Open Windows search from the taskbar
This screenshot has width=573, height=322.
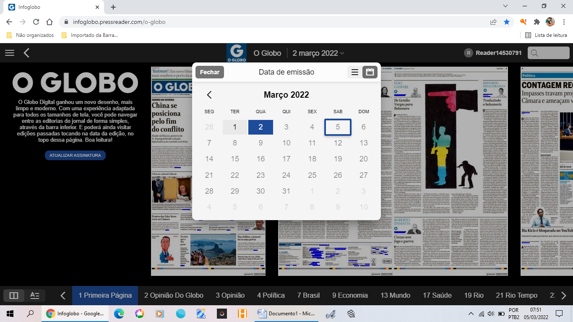(30, 313)
